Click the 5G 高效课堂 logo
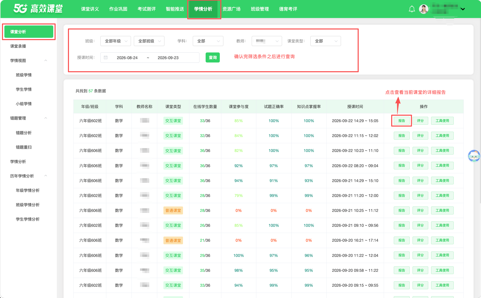Viewport: 481px width, 298px height. (x=38, y=8)
